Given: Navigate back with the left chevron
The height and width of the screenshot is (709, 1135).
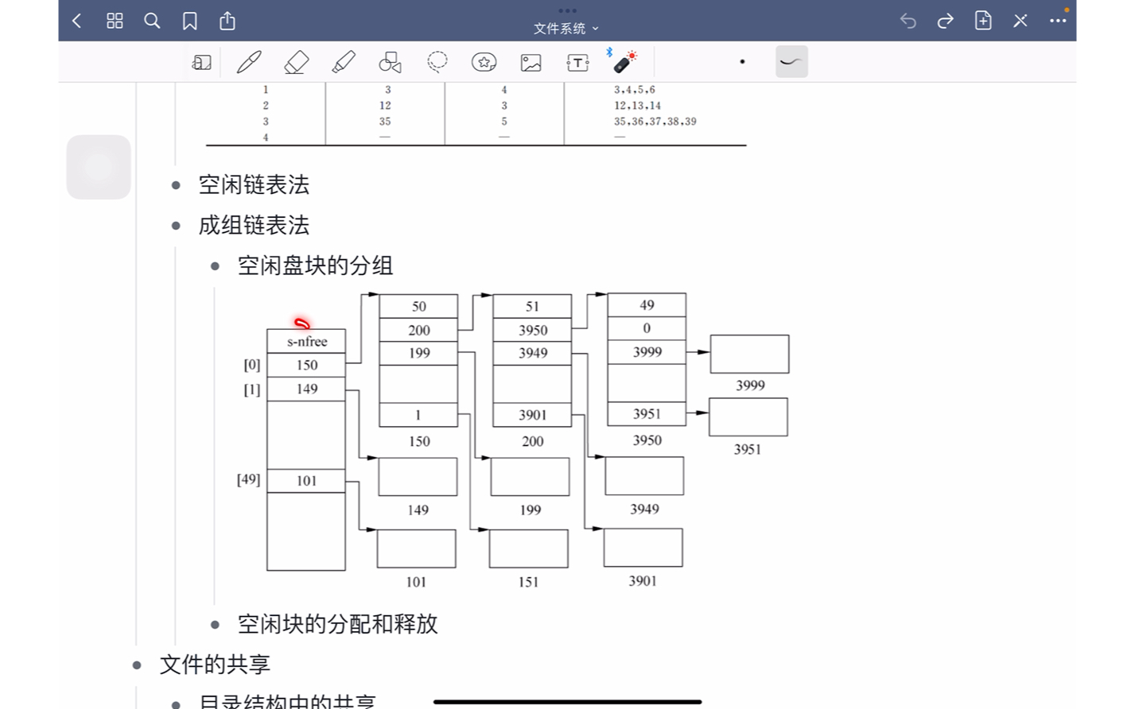Looking at the screenshot, I should [x=76, y=21].
